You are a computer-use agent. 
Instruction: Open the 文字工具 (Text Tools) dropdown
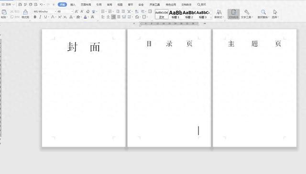(x=247, y=14)
